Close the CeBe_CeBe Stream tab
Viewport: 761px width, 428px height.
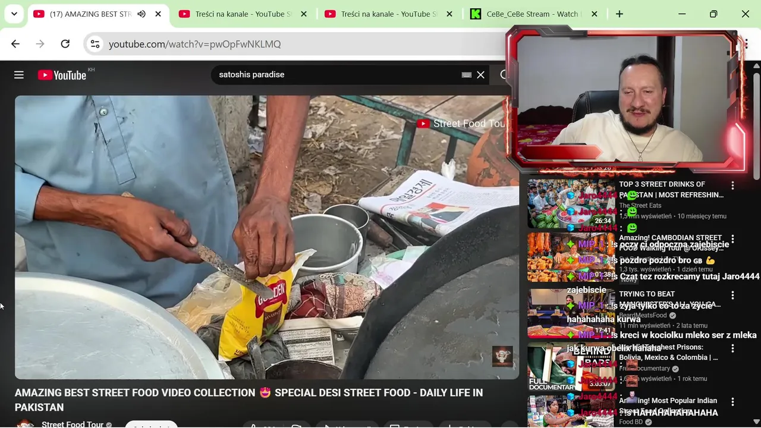594,14
